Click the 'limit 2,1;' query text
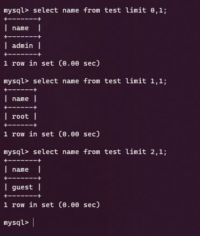Viewport: 200px width, 236px height. click(x=146, y=152)
